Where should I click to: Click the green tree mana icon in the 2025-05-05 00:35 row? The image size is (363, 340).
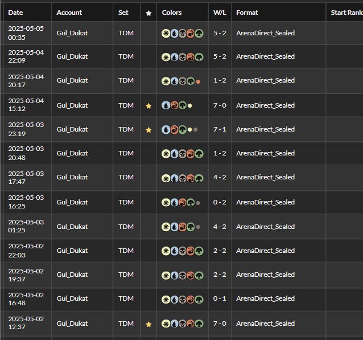pos(199,34)
